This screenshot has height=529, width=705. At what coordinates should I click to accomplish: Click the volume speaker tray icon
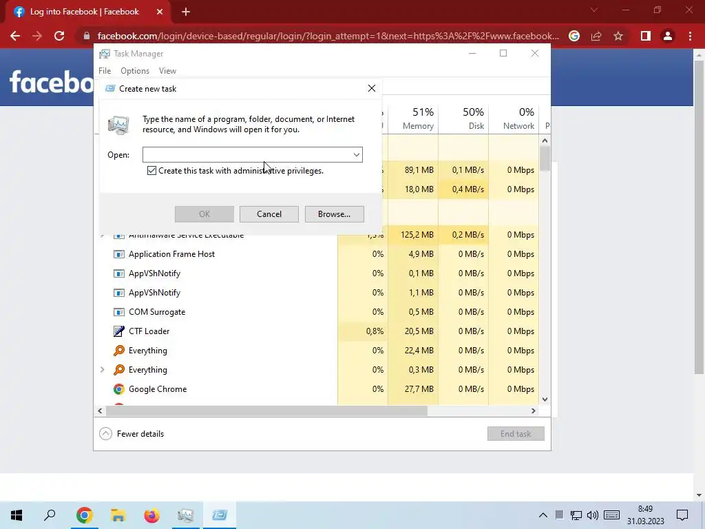coord(593,515)
